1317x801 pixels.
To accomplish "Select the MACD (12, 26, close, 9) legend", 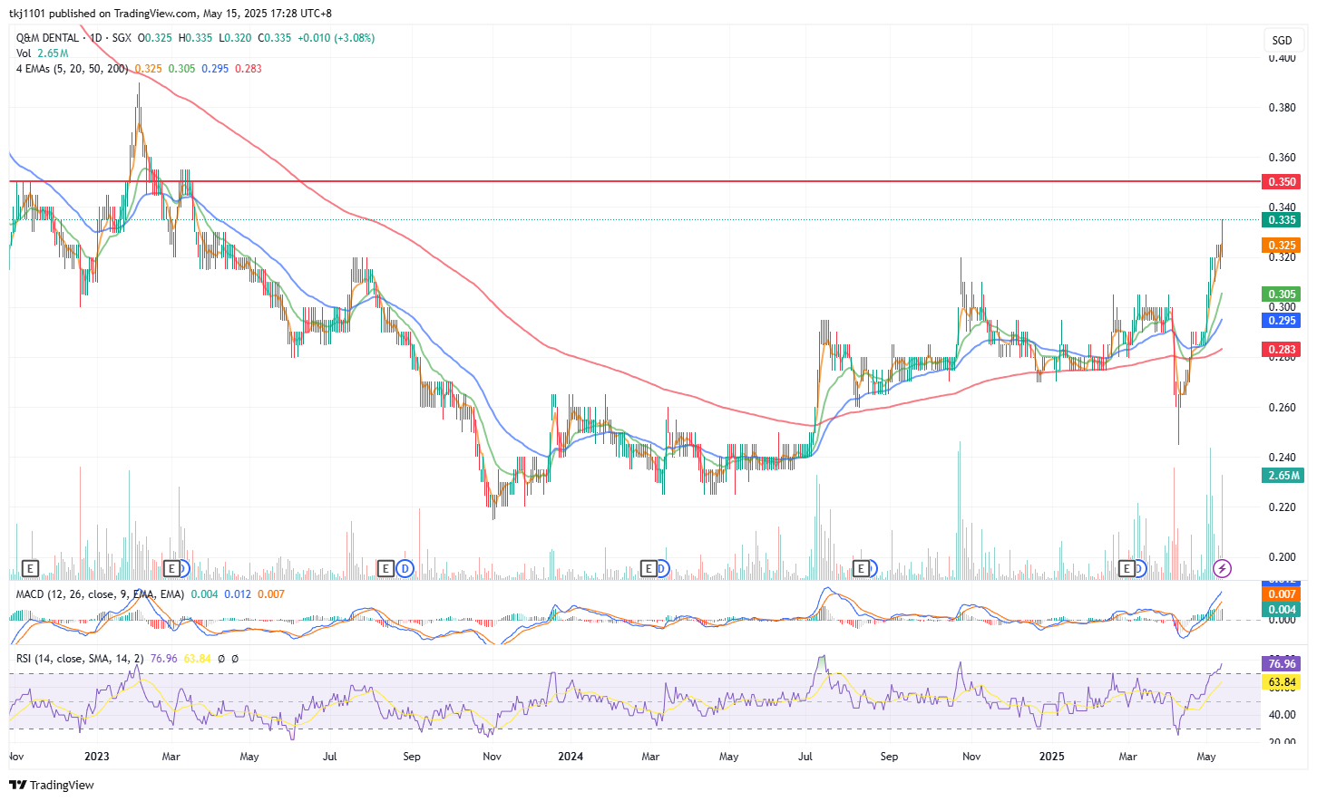I will coord(100,594).
